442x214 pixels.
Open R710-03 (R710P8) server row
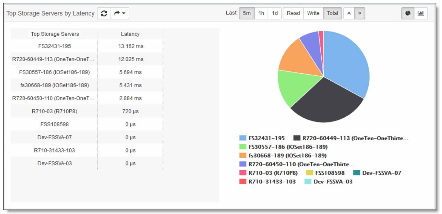click(x=87, y=111)
